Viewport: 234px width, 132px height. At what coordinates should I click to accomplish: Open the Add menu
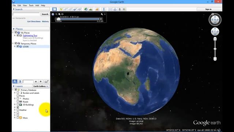pos(37,5)
